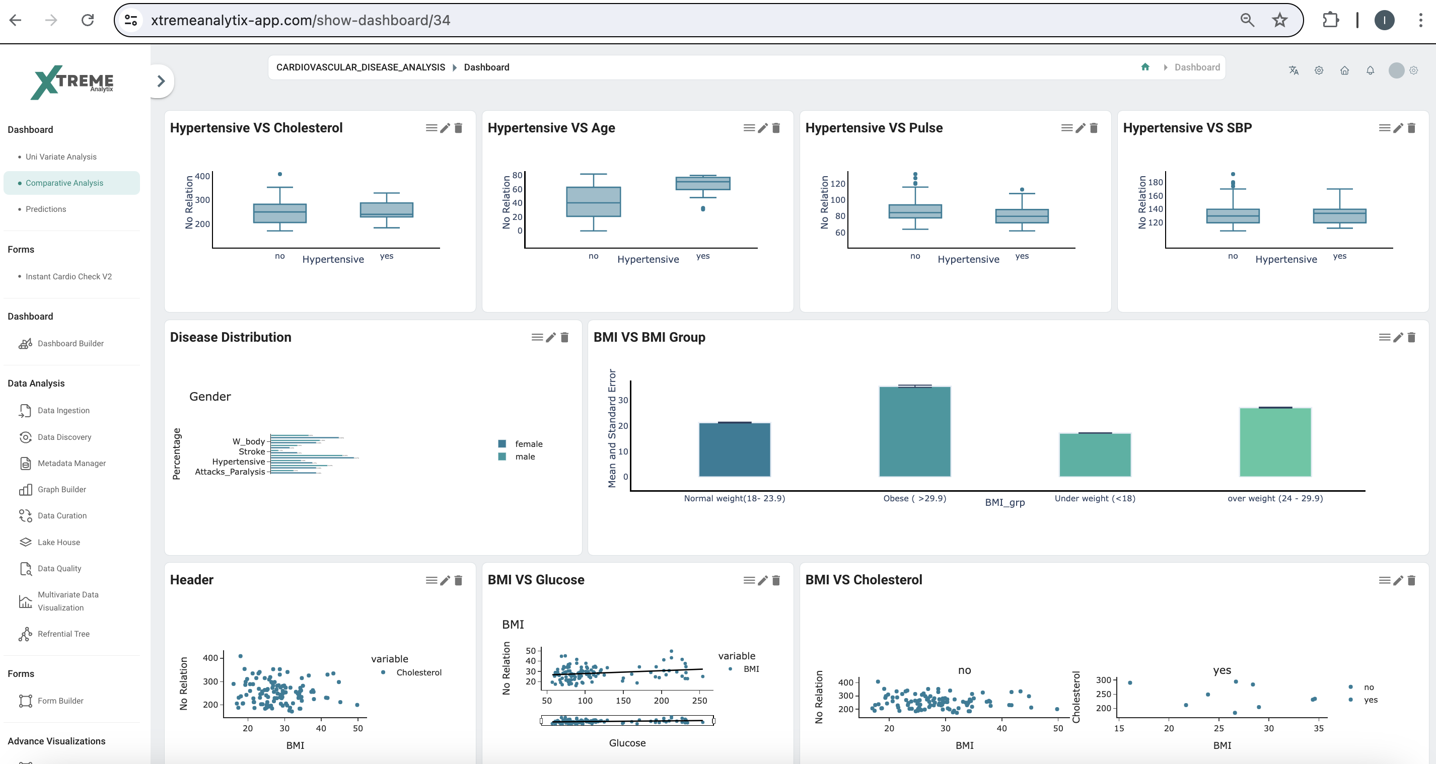Open Uni Variate Analysis page

click(61, 157)
